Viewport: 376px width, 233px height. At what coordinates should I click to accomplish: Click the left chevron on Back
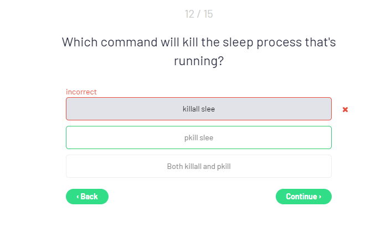(x=78, y=197)
